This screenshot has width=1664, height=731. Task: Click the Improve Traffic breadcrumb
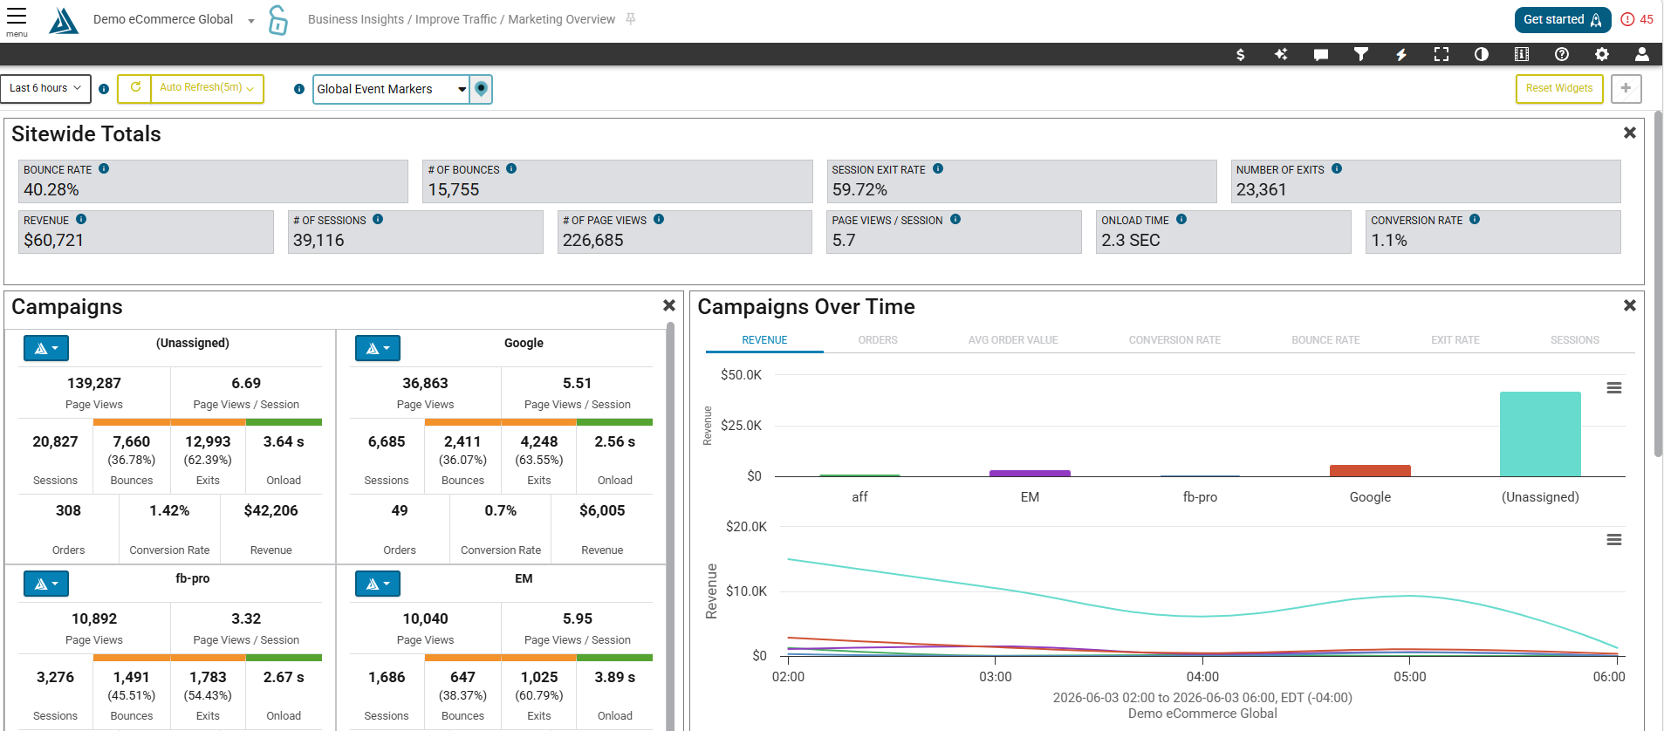455,19
